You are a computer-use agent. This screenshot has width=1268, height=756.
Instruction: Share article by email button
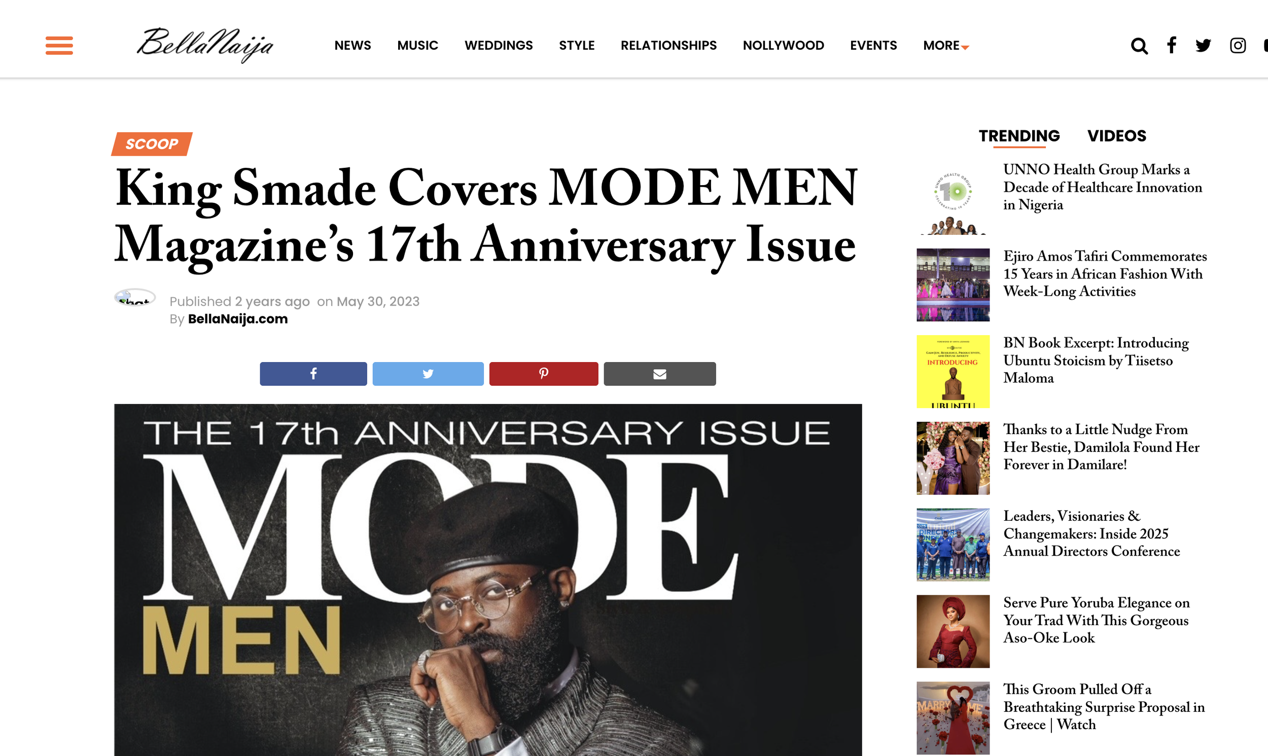659,374
